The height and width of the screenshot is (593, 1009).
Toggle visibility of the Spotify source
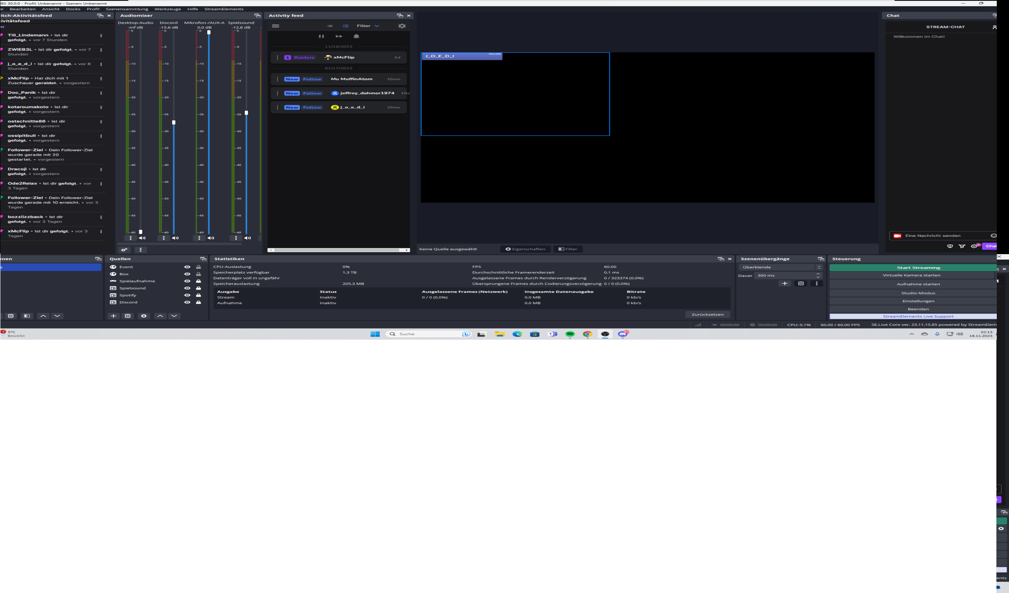tap(187, 296)
